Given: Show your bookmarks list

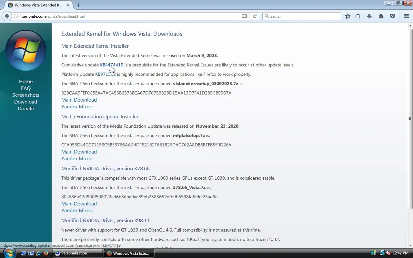Looking at the screenshot, I should coord(358,16).
